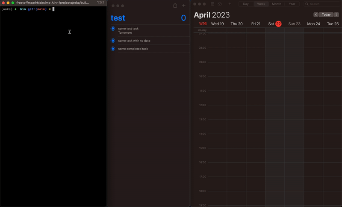Click the 'Thu 20' day header
342x207 pixels.
[237, 24]
